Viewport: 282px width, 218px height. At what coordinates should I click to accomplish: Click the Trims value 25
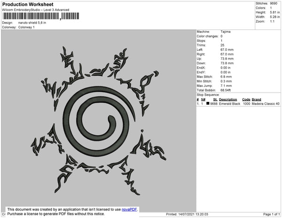click(x=222, y=45)
